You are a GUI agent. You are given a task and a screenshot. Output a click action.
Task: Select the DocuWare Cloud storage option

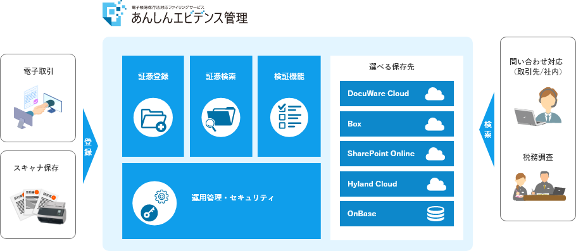coord(397,94)
